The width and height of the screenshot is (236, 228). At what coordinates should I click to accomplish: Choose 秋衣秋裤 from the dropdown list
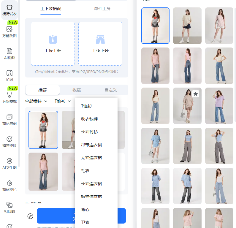96,119
